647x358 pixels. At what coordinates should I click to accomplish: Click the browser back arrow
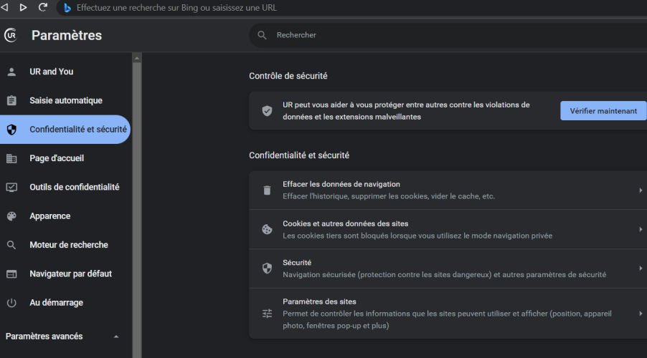pyautogui.click(x=4, y=7)
